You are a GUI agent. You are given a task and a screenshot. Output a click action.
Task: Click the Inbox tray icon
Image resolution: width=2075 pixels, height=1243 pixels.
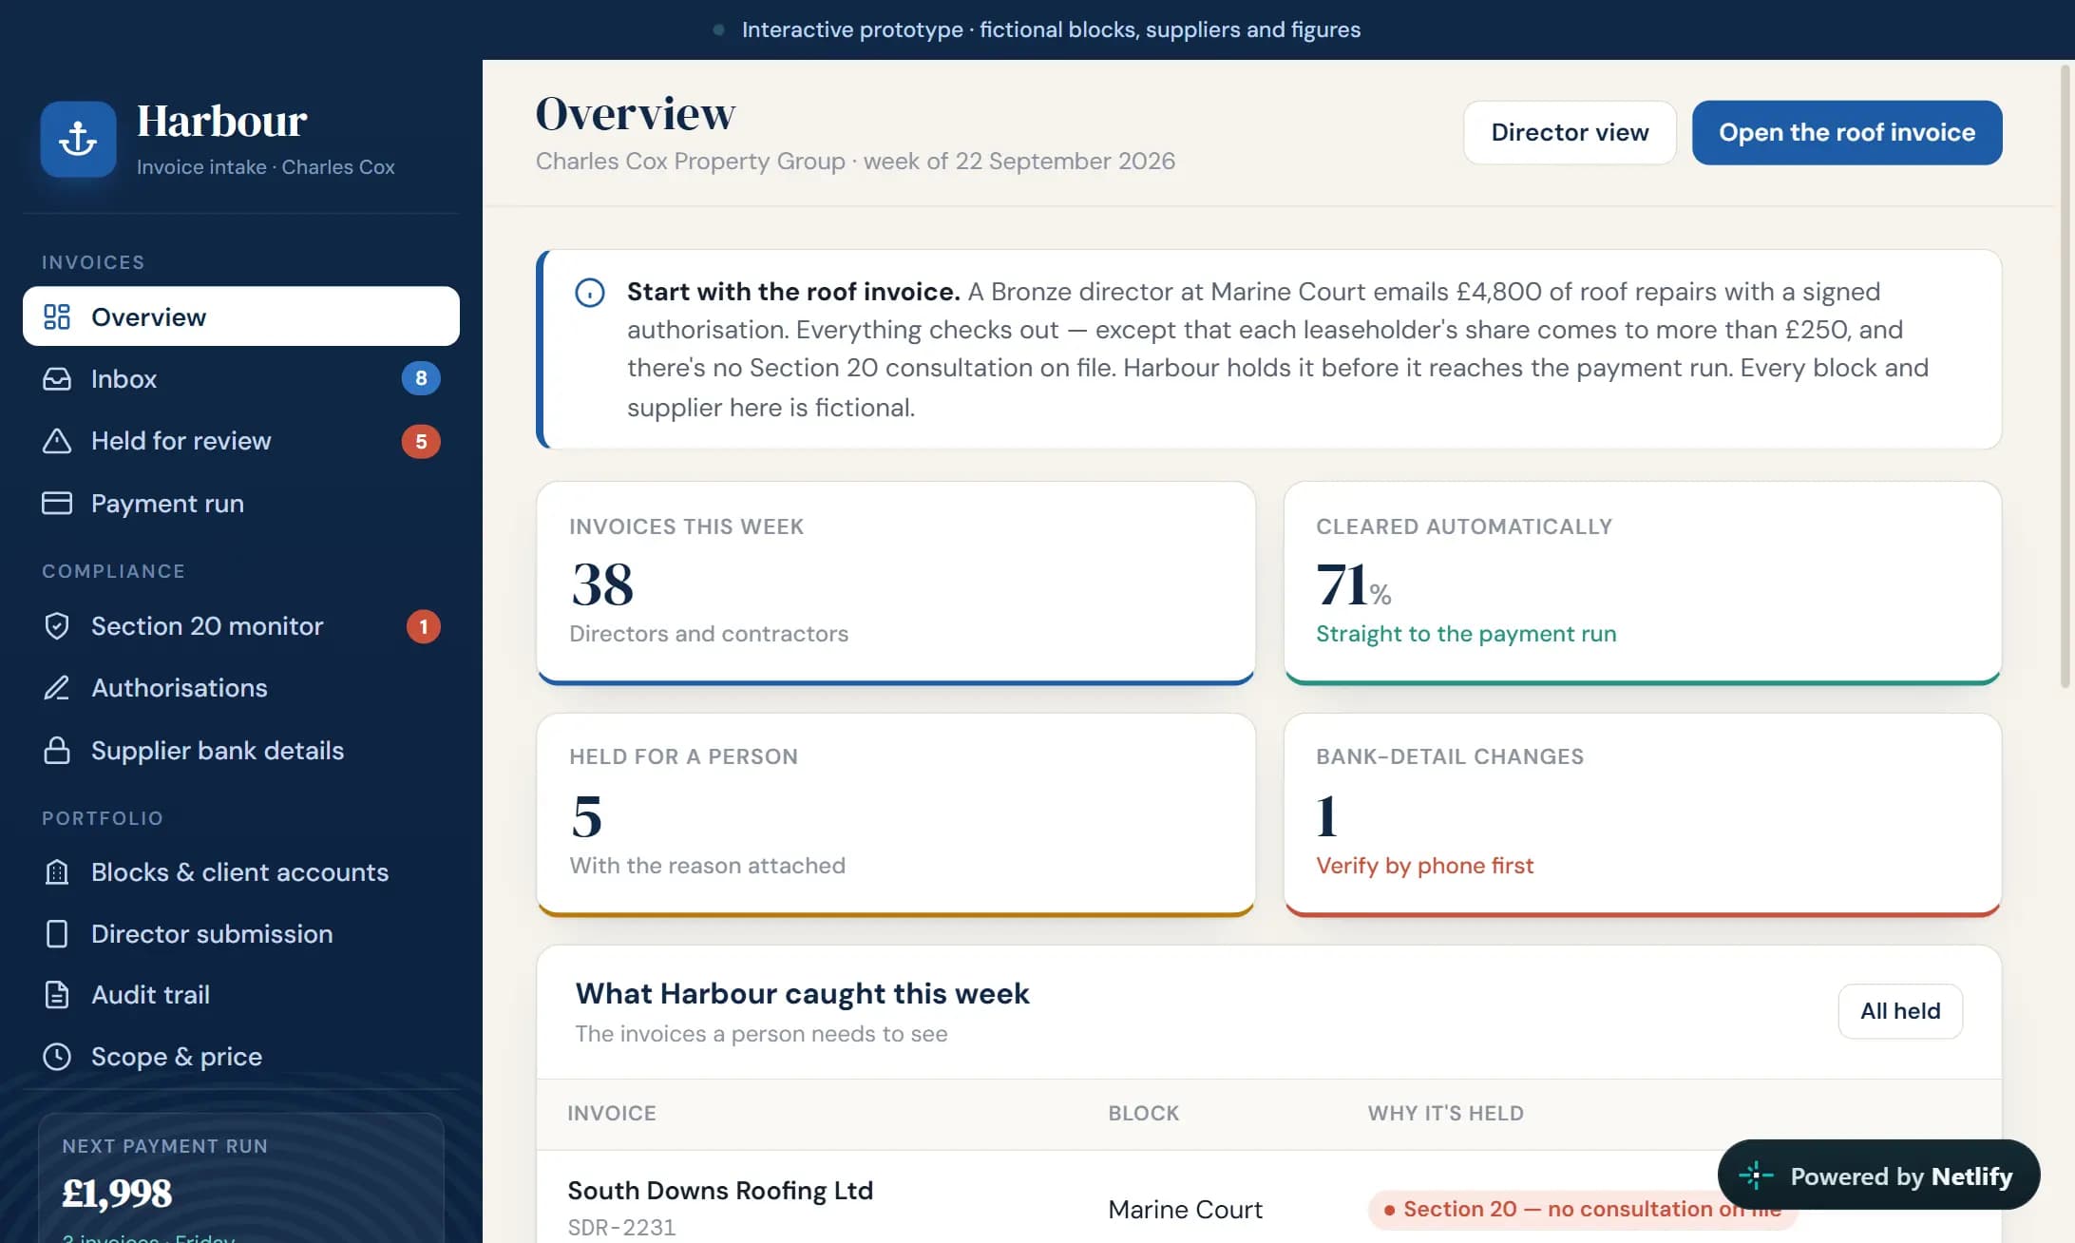(x=57, y=378)
